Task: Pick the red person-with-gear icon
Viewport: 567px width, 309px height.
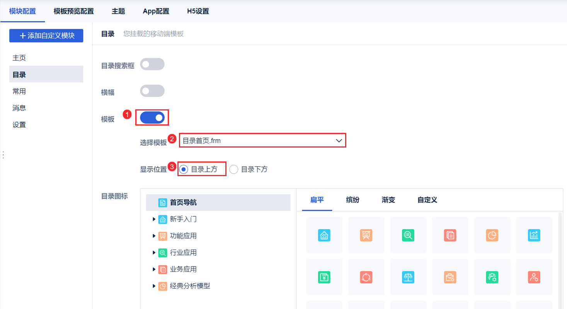Action: point(535,277)
